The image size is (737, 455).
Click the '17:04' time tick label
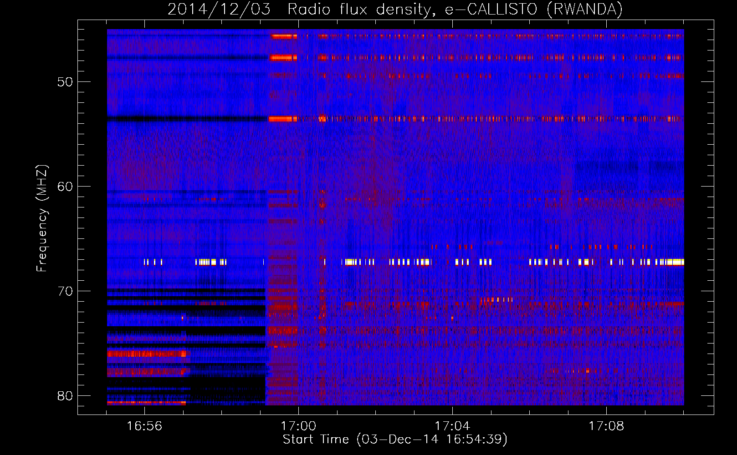[452, 426]
